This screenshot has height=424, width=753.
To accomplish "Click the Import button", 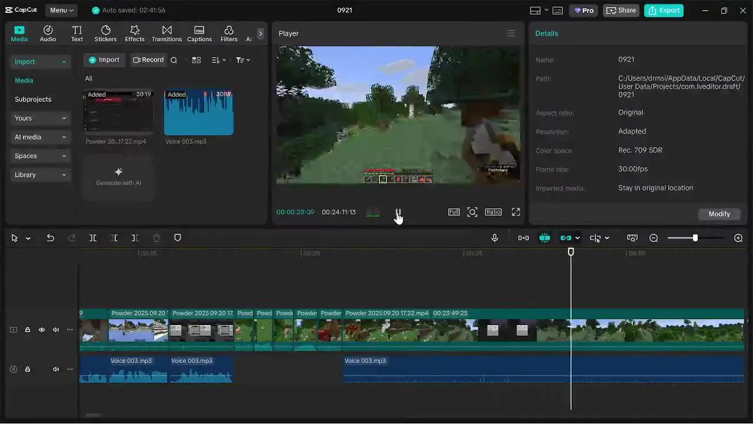I will tap(104, 60).
